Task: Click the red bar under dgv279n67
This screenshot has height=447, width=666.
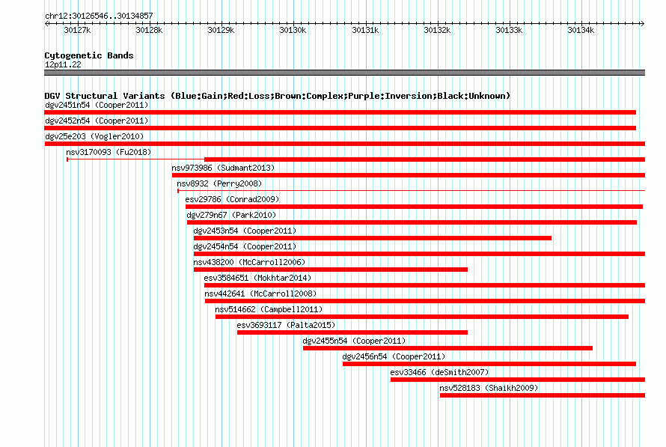Action: coord(412,222)
